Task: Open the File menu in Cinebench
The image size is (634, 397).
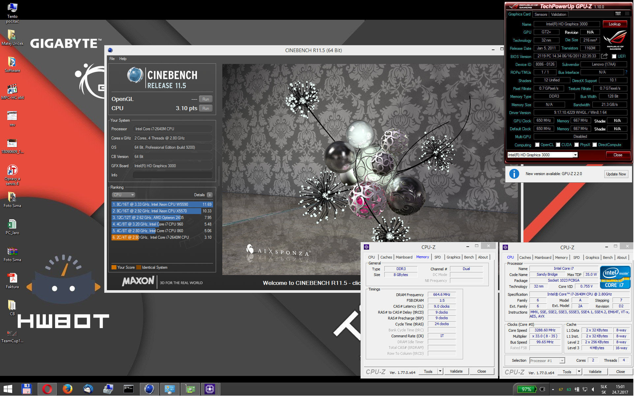Action: [x=112, y=59]
